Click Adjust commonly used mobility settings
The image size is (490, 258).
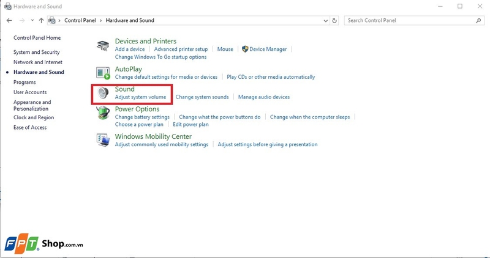click(x=161, y=144)
